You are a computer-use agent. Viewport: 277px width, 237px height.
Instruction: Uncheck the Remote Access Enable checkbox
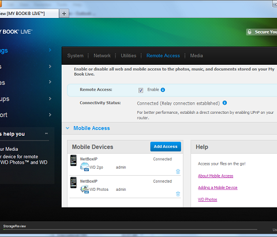[x=141, y=90]
